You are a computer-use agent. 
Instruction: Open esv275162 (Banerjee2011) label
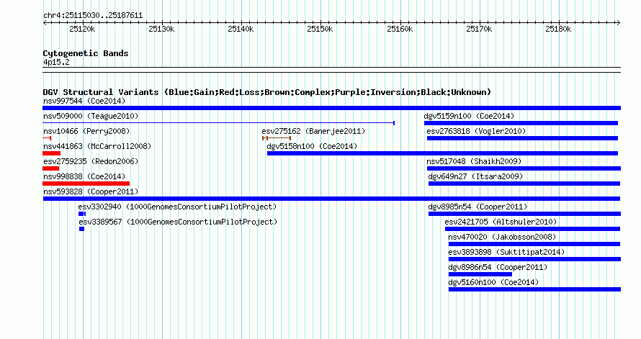[313, 131]
